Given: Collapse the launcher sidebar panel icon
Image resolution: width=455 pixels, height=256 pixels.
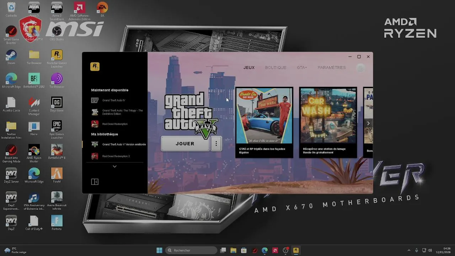Looking at the screenshot, I should (95, 182).
